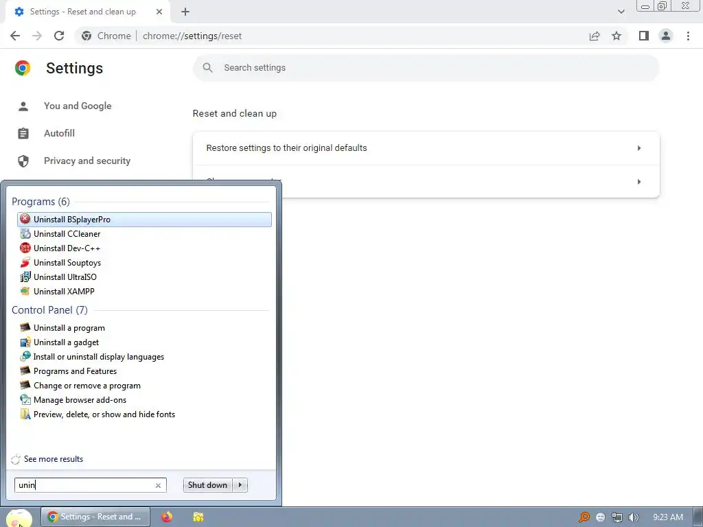
Task: Open You and Google section
Action: (x=78, y=106)
